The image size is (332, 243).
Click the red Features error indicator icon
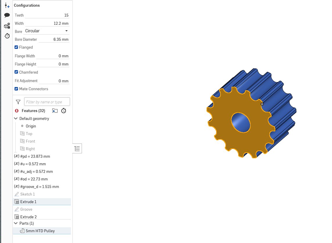17,111
